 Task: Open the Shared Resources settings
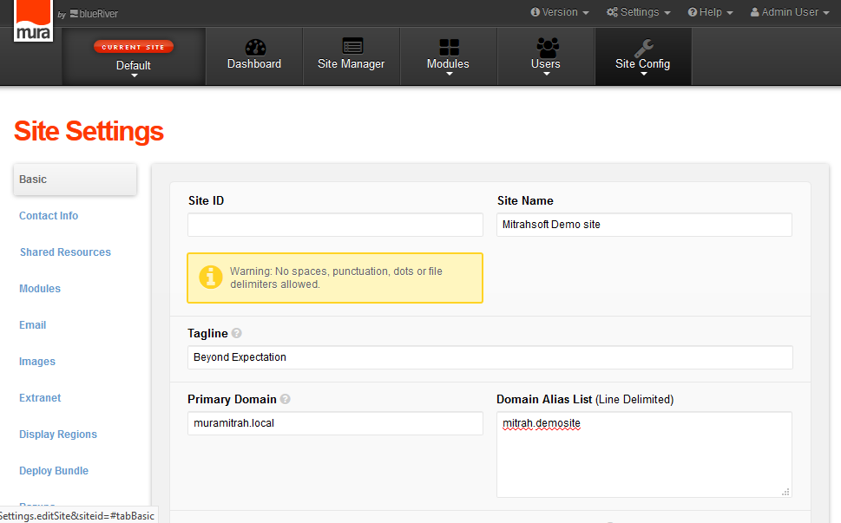(x=65, y=252)
